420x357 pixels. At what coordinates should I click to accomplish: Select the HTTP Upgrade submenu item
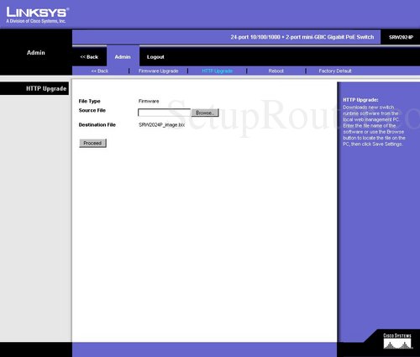(218, 71)
